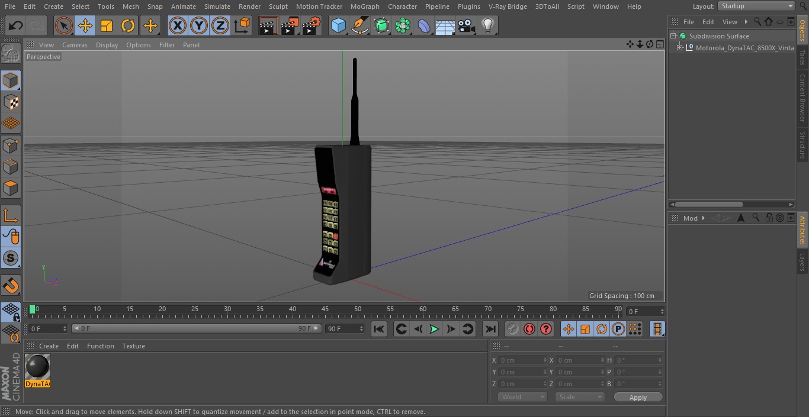This screenshot has width=809, height=417.
Task: Open the MoGraph menu
Action: pyautogui.click(x=365, y=7)
